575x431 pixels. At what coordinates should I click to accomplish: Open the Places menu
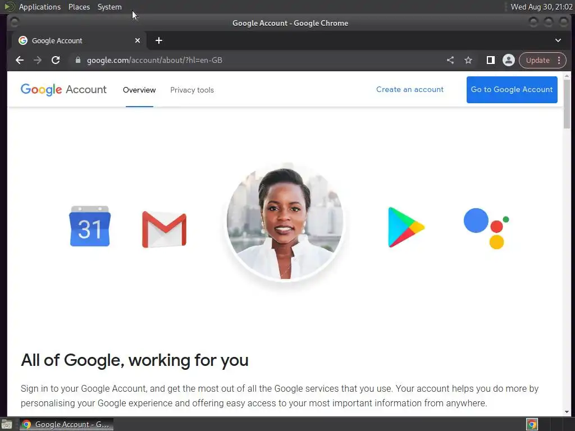79,7
